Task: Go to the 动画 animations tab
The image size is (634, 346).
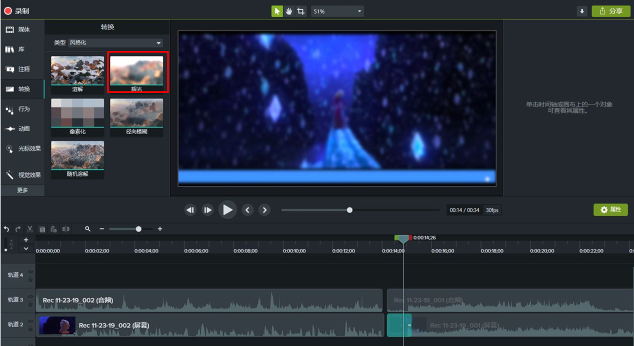Action: (22, 128)
